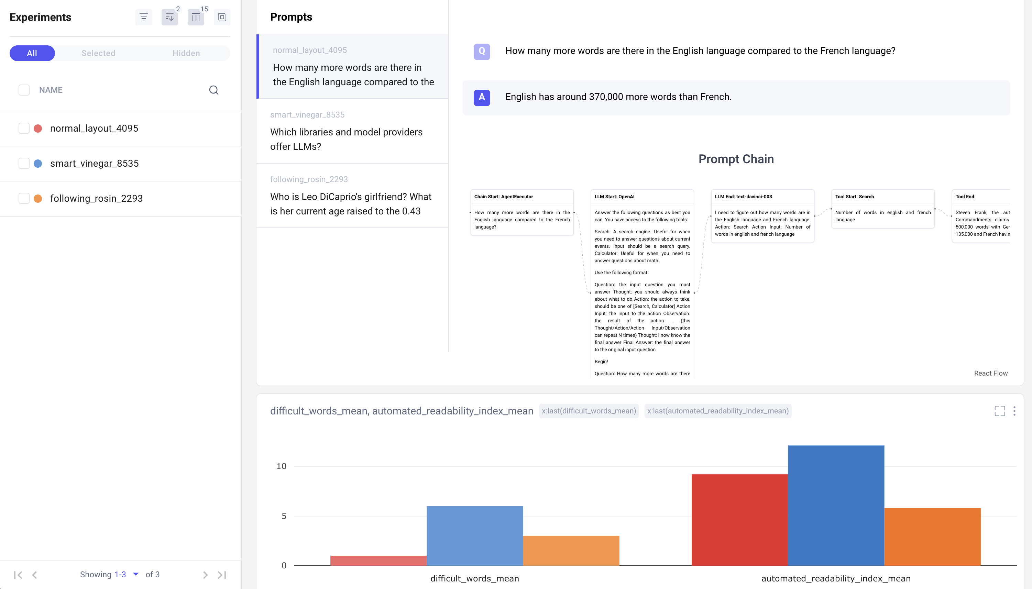Screen dimensions: 1032x589
Task: Toggle the select-all NAME checkbox
Action: point(24,90)
